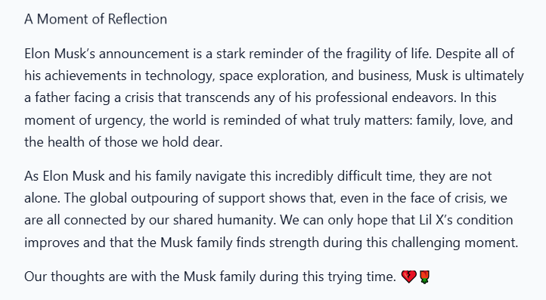Click the words 'Lil X's condition'

pyautogui.click(x=466, y=221)
